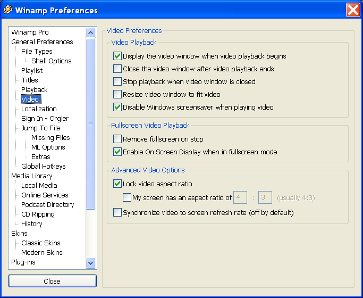Toggle Display video window when playback begins
Viewport: 363px width, 298px height.
117,56
